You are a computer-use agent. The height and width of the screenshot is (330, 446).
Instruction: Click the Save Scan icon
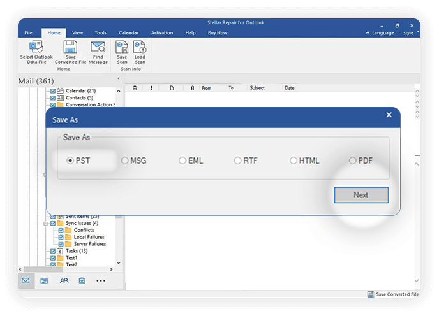coord(122,47)
